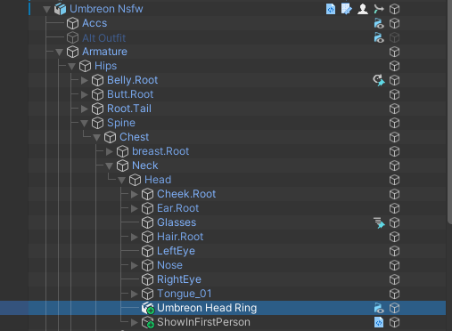This screenshot has width=452, height=331.
Task: Click the cube icon left of Glasses
Action: [x=147, y=222]
